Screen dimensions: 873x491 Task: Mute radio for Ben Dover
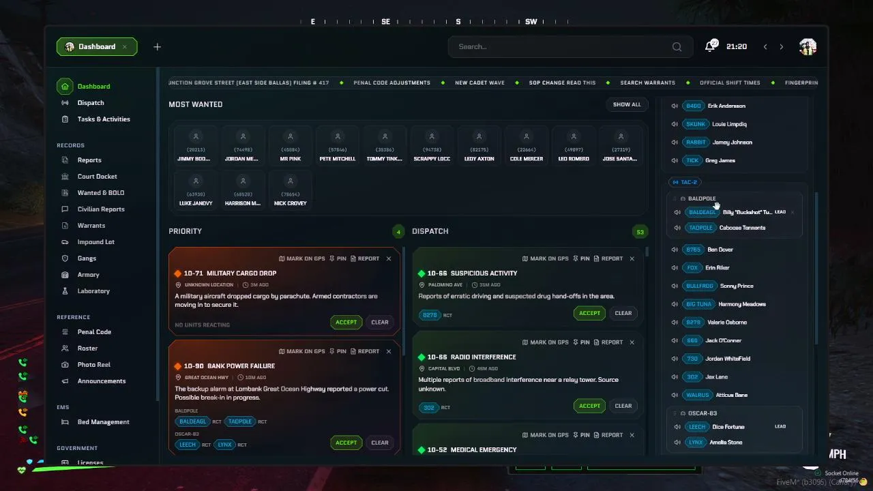(675, 250)
